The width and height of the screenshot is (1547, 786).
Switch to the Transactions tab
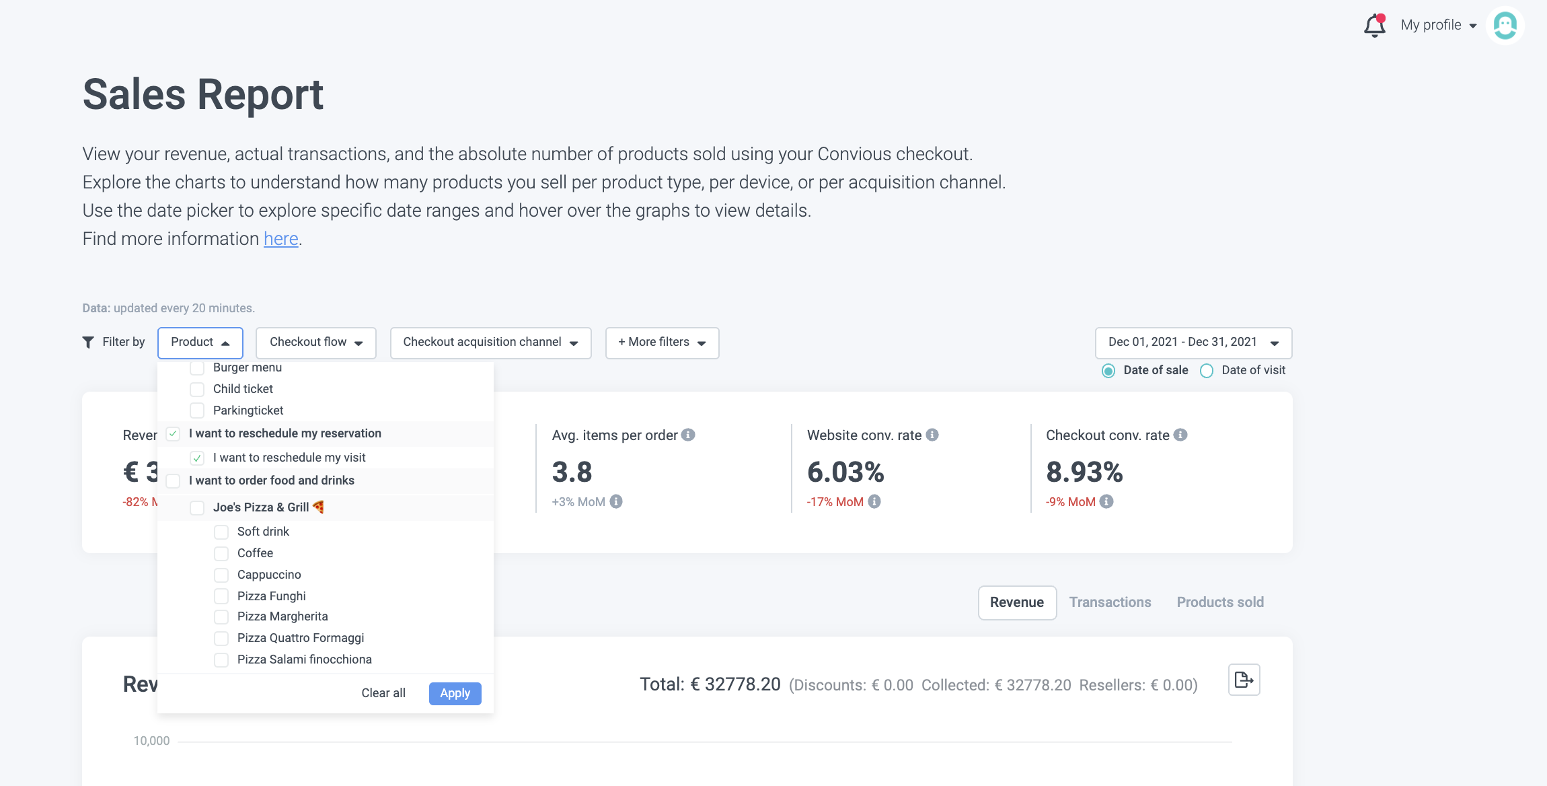point(1110,602)
